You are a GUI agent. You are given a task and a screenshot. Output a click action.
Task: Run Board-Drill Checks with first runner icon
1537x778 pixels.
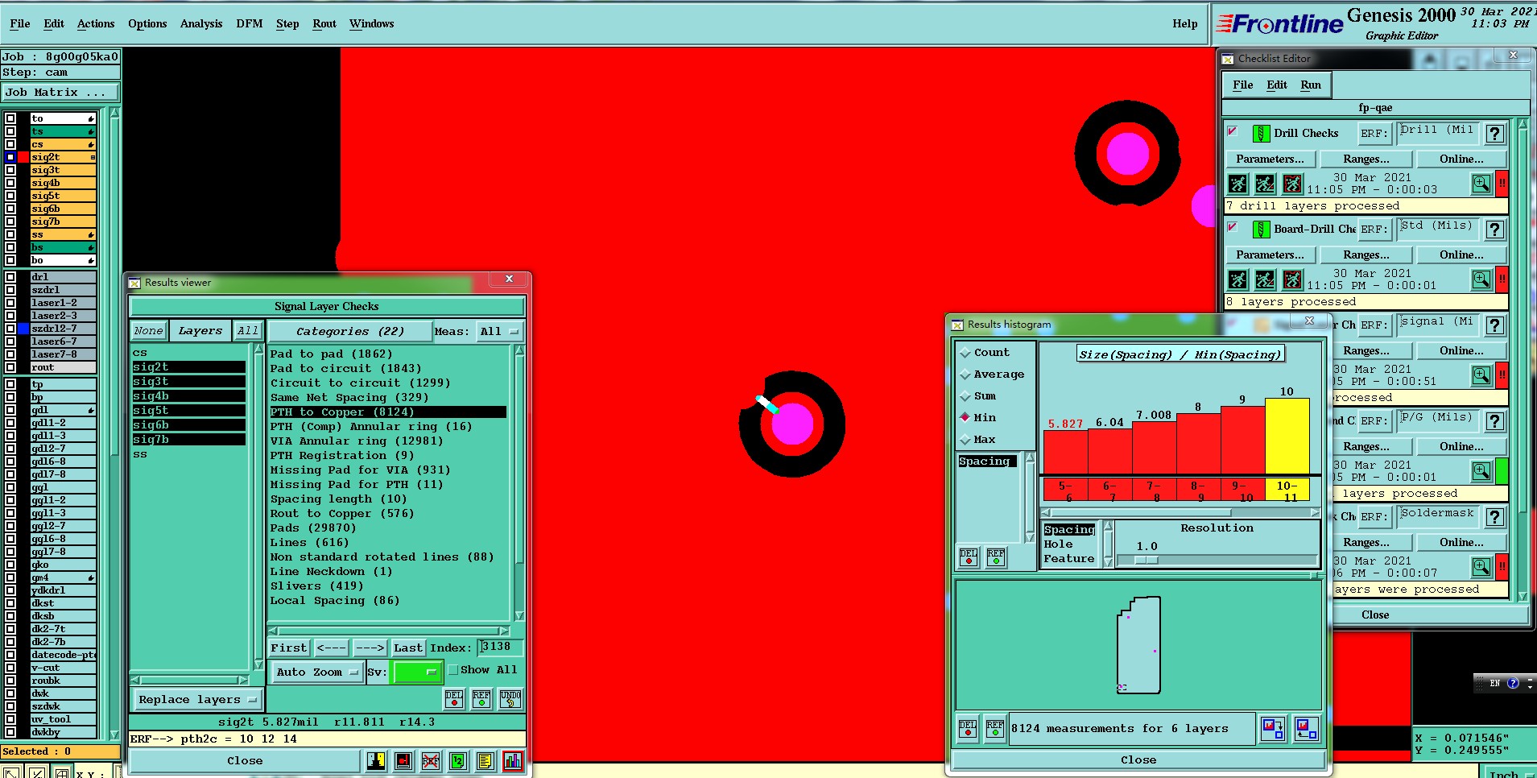[1237, 279]
